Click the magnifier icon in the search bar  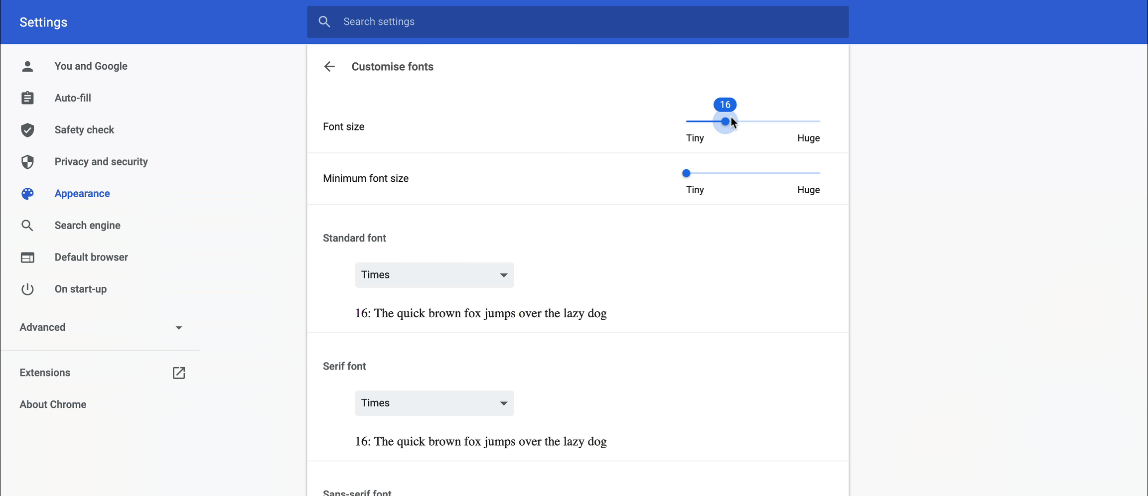click(x=324, y=22)
